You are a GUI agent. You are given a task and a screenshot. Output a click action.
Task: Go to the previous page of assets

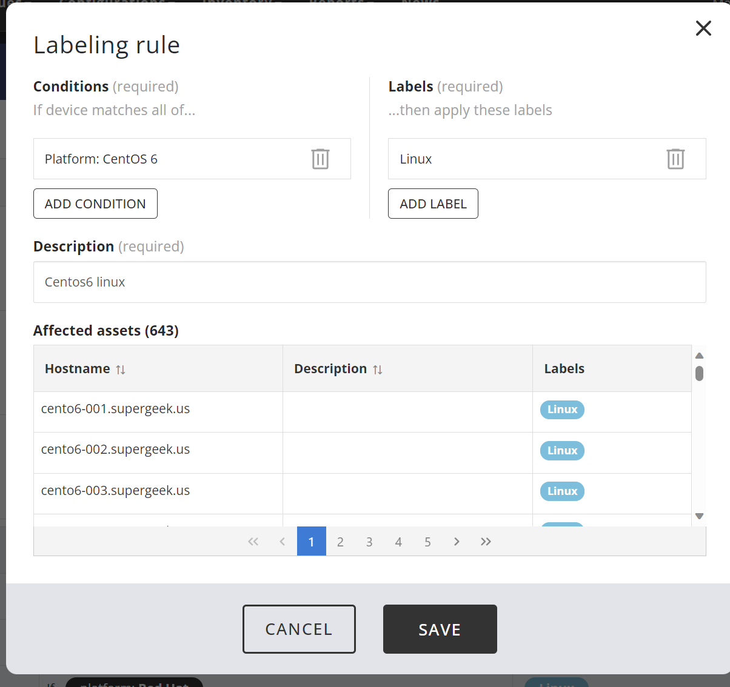coord(282,541)
